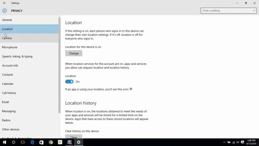This screenshot has height=146, width=259.
Task: Open Task View on taskbar
Action: coord(23,142)
